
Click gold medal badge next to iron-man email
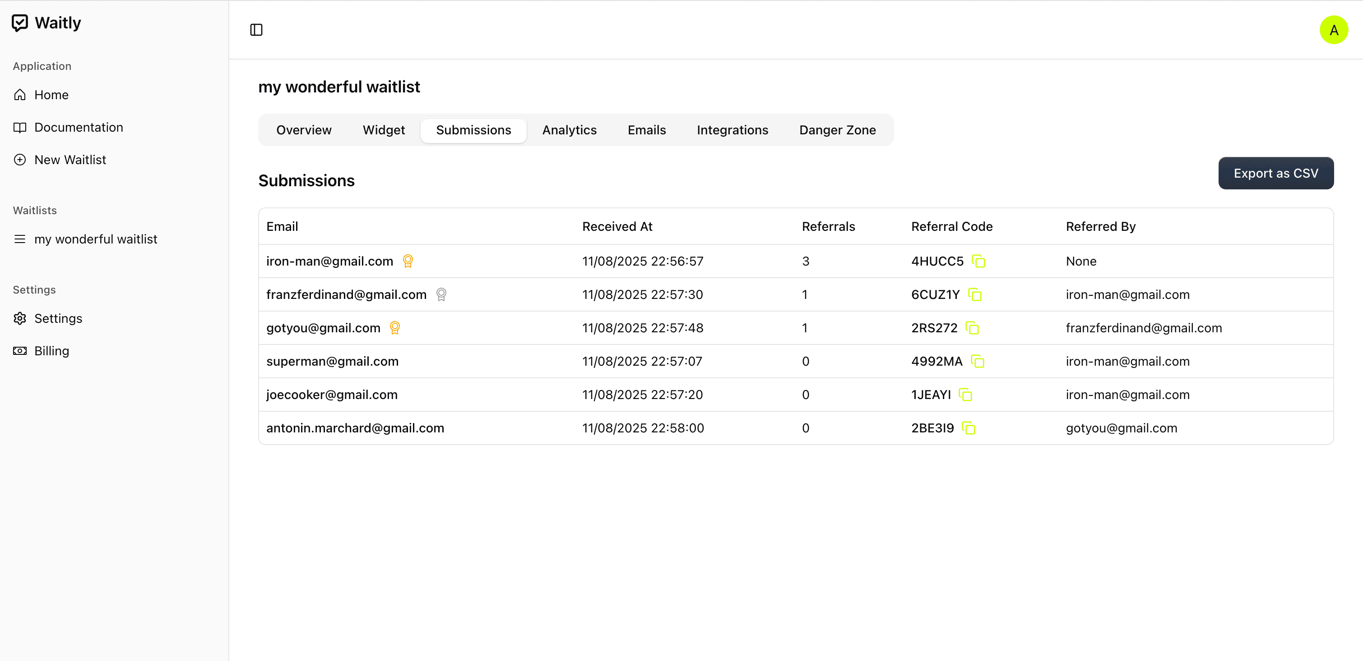point(408,261)
